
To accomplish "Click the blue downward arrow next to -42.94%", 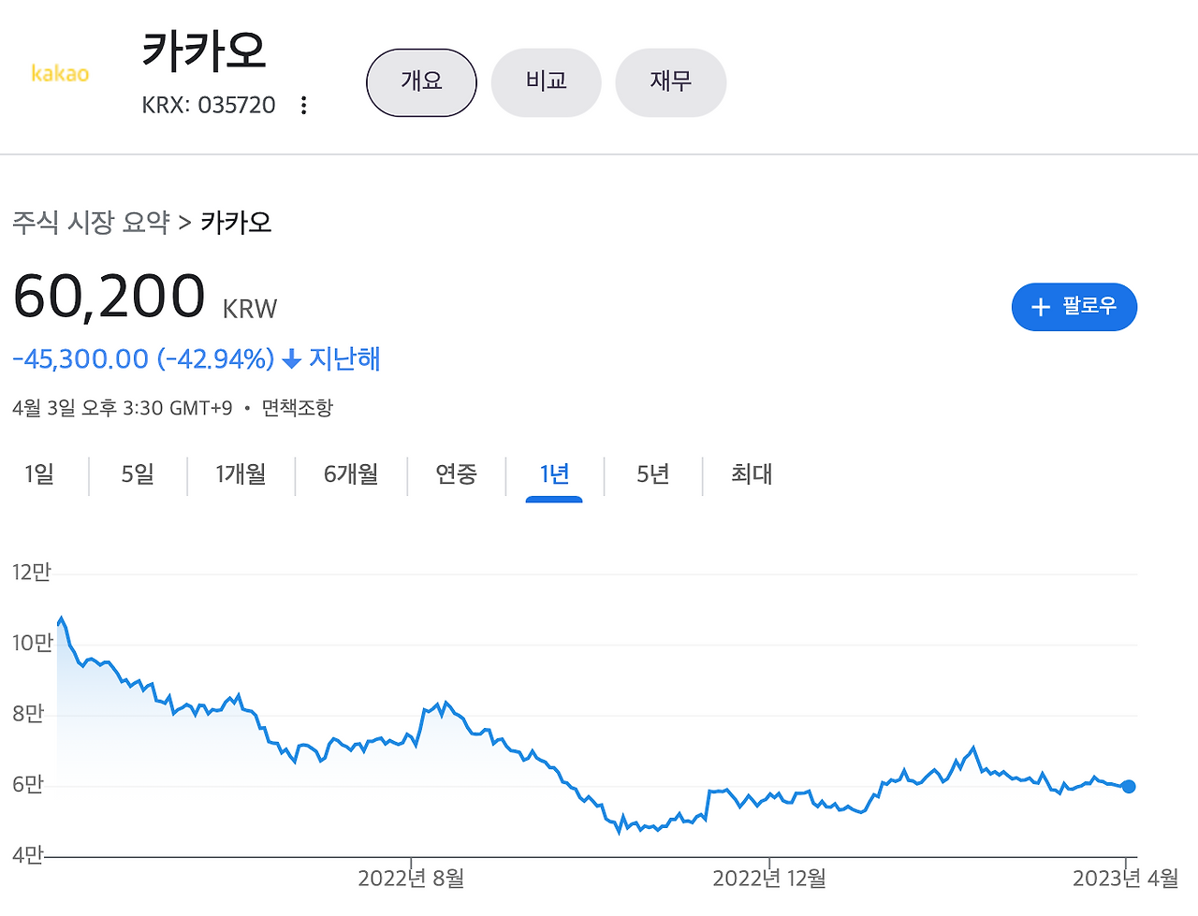I will coord(291,359).
